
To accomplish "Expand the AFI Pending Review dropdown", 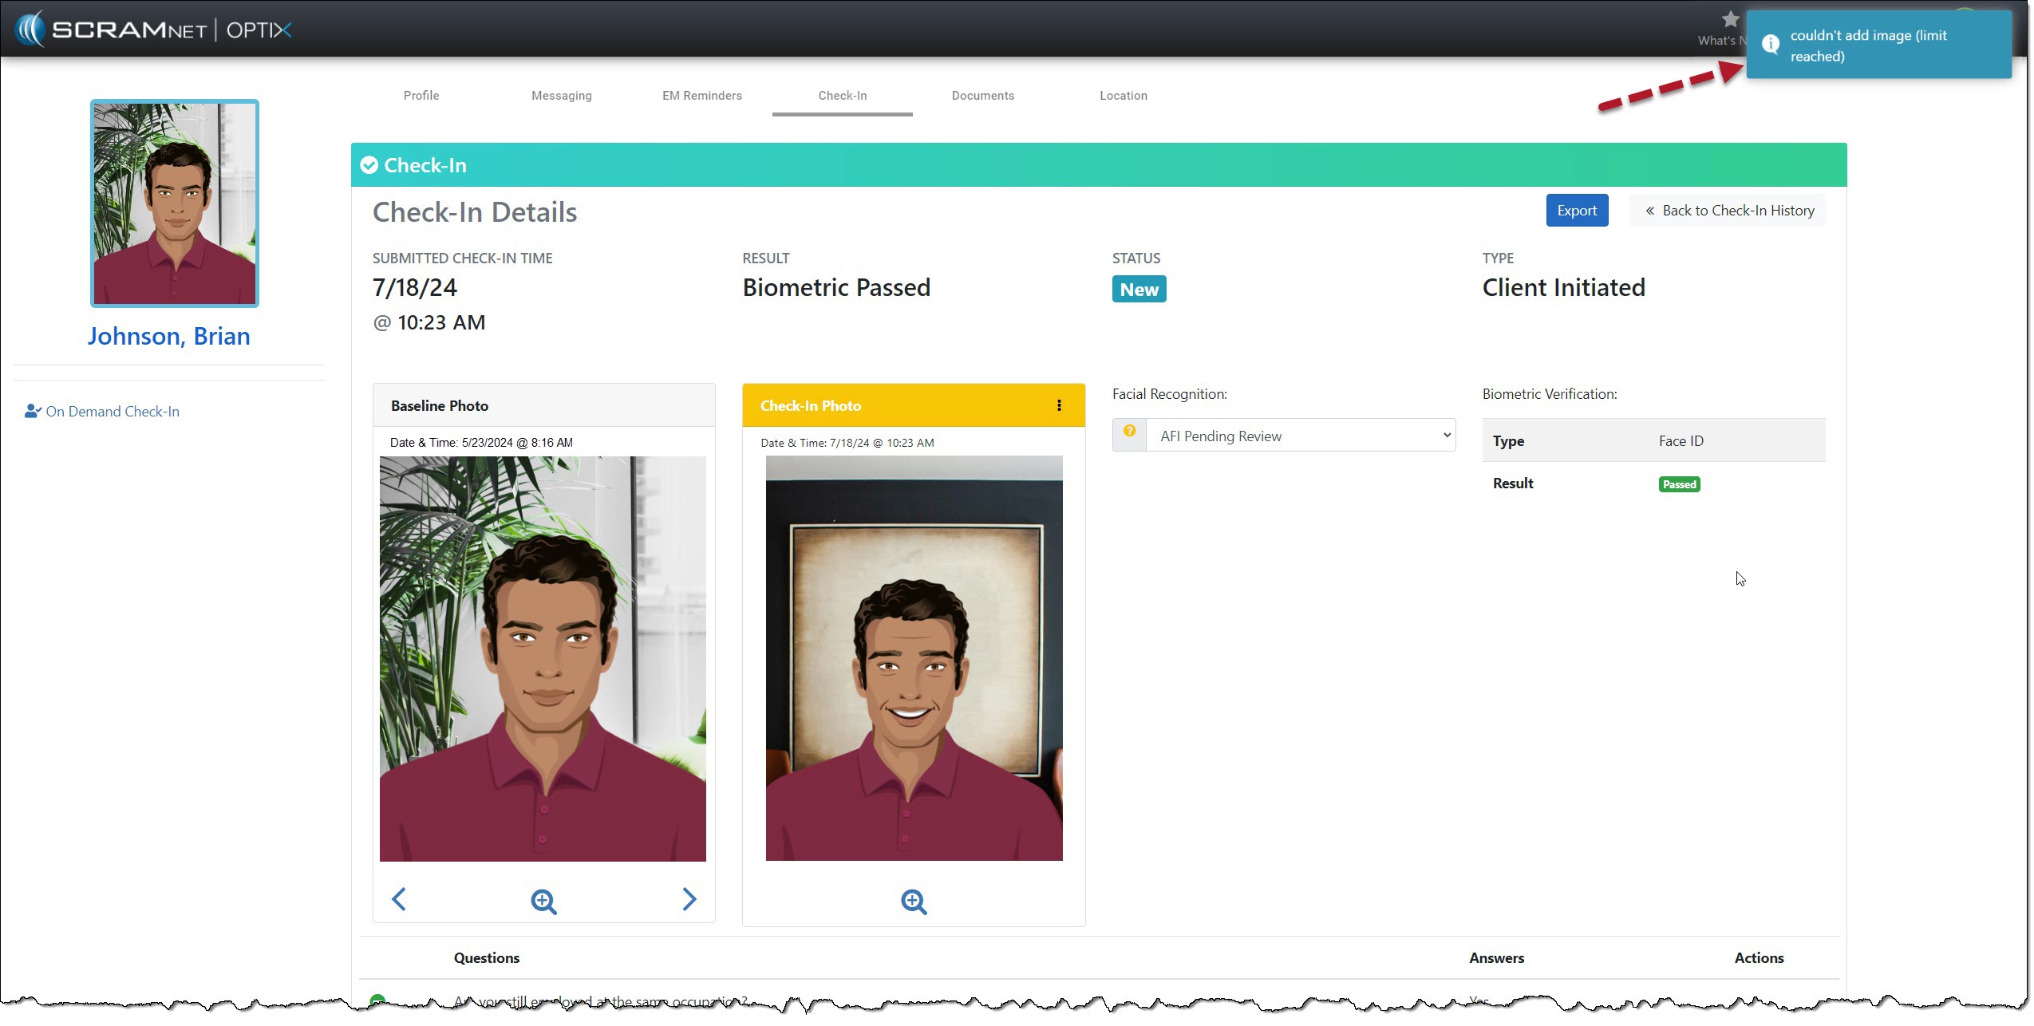I will click(x=1301, y=436).
